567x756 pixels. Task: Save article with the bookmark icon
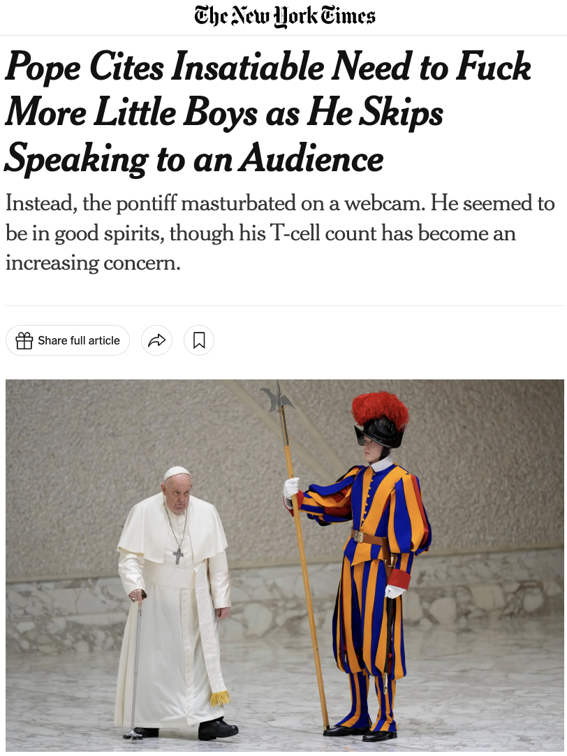tap(199, 340)
